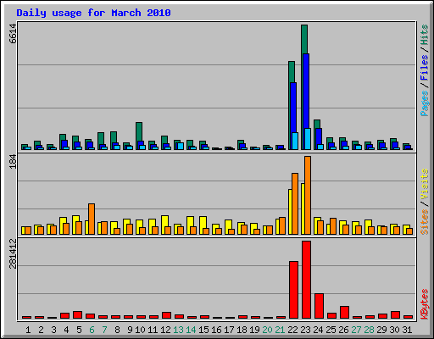Click green day label 28
434x339 pixels.
point(369,330)
